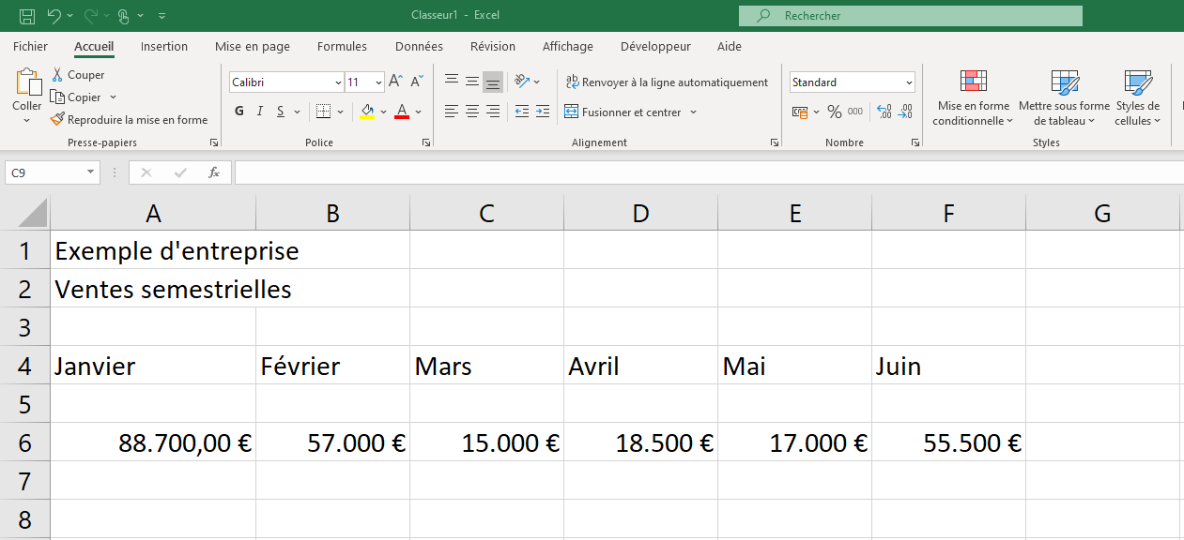Expand the Standard number format dropdown
Viewport: 1184px width, 540px height.
tap(909, 82)
